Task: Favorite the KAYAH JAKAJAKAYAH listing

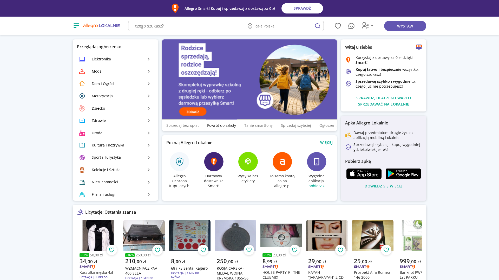Action: (x=340, y=250)
